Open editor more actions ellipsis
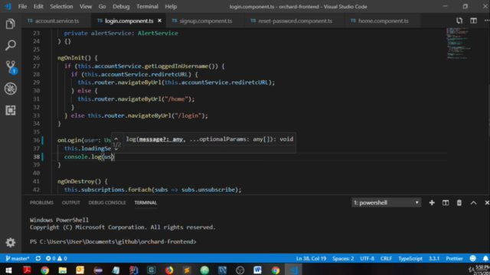 coord(487,21)
